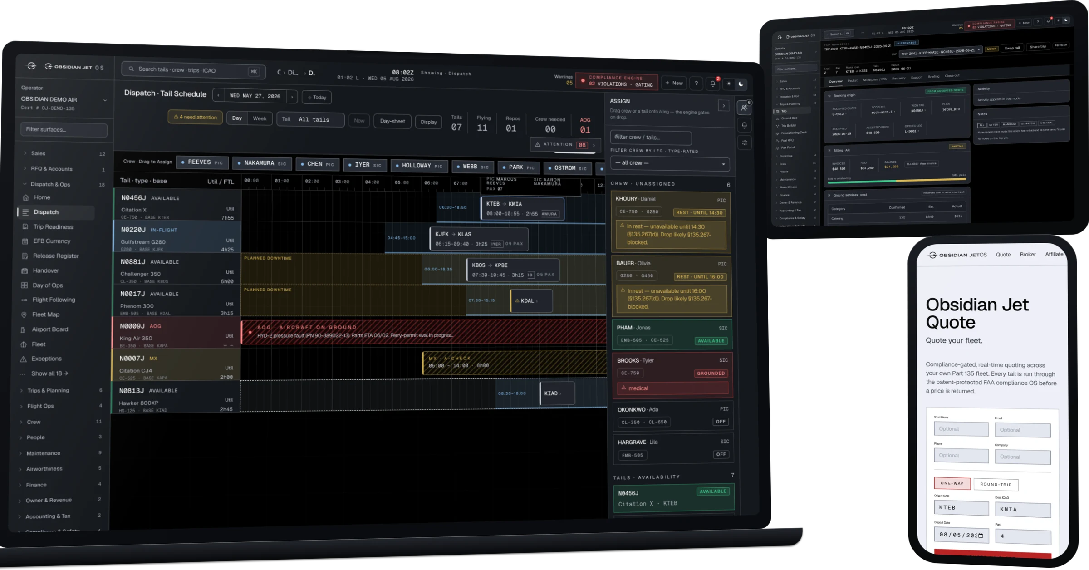The image size is (1089, 570).
Task: Open the Milestones / ETA tab on tablet
Action: point(874,79)
